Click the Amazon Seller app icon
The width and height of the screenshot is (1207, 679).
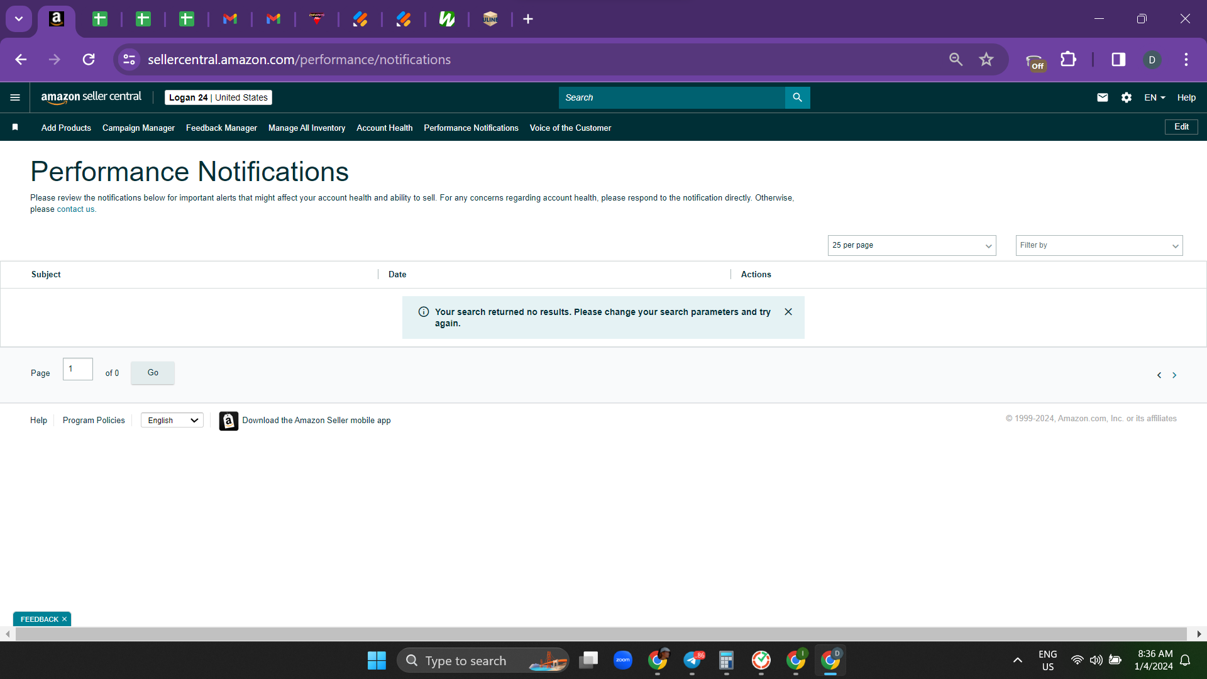coord(229,421)
